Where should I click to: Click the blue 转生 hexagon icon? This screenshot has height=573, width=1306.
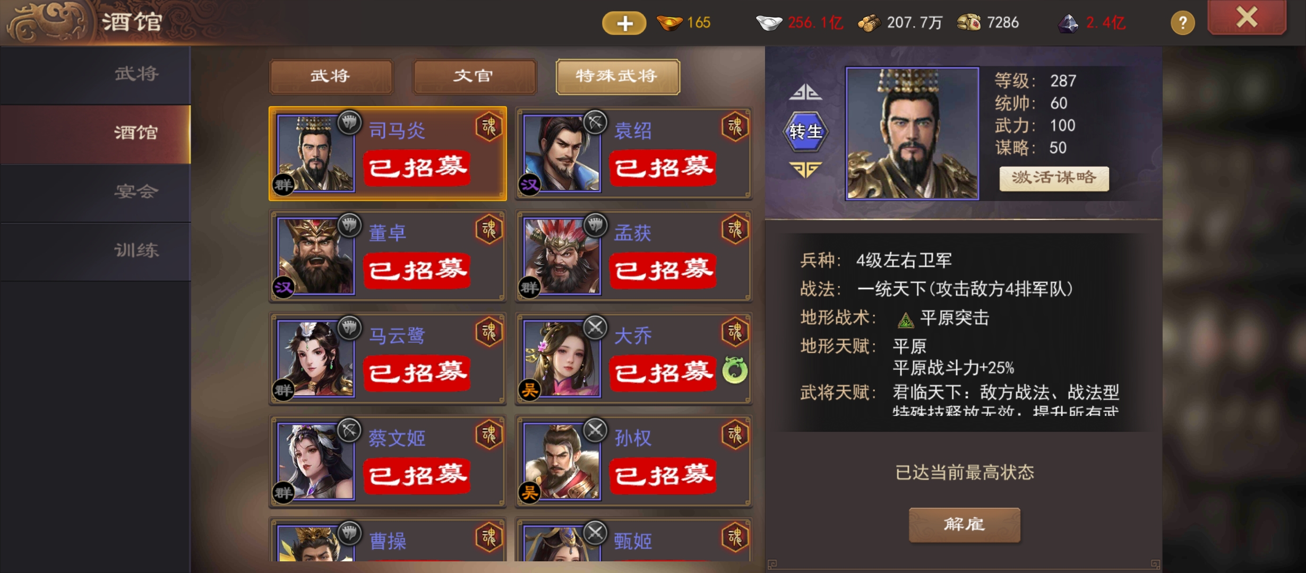pyautogui.click(x=805, y=131)
